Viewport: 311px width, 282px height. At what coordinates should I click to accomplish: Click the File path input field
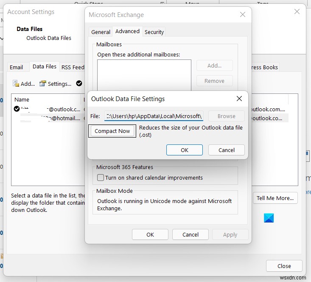click(x=154, y=116)
